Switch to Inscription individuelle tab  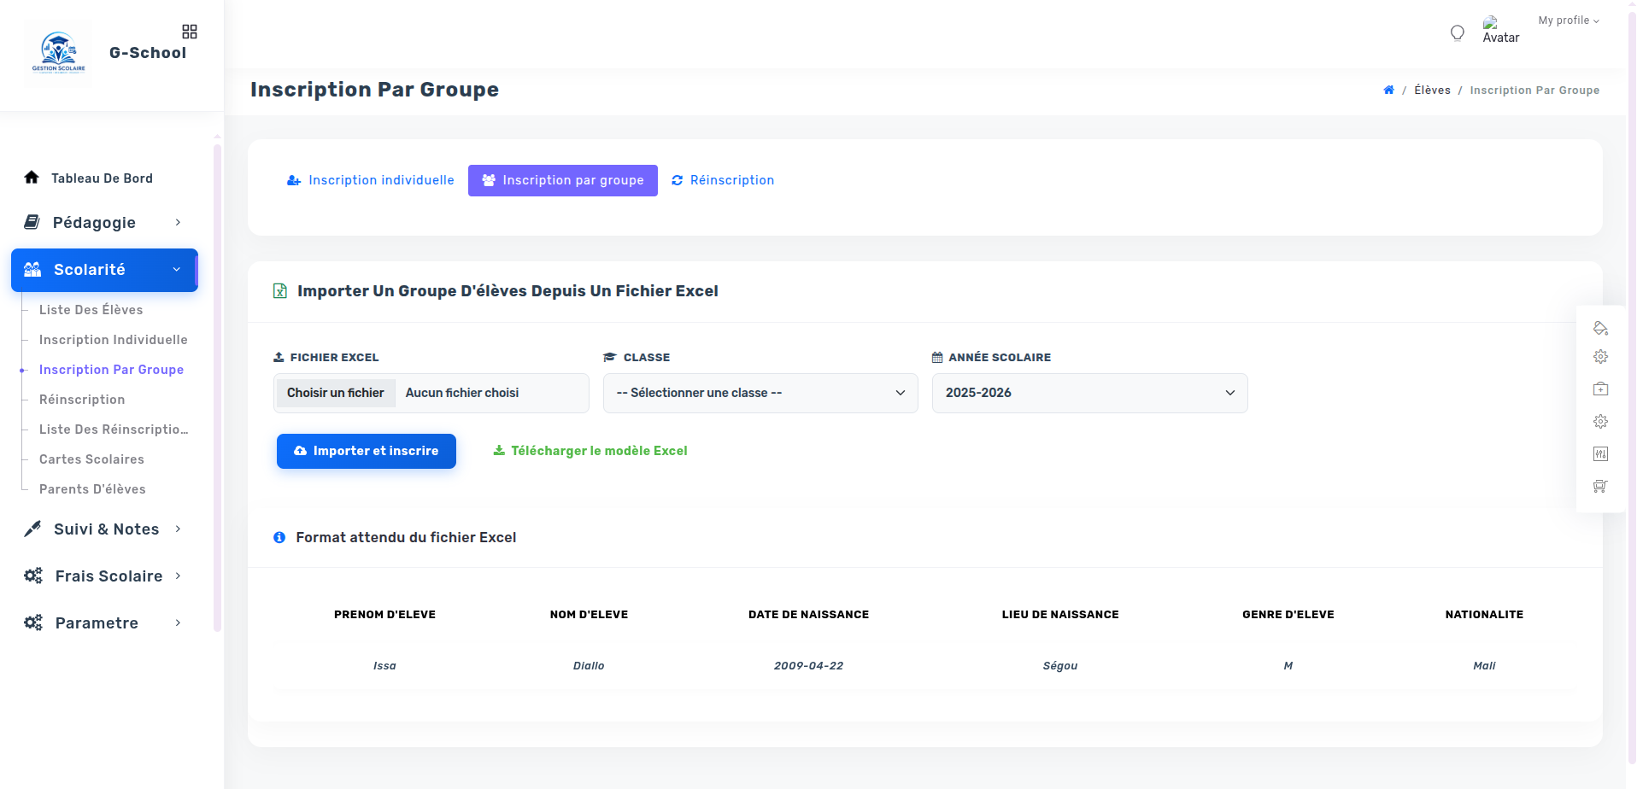pyautogui.click(x=371, y=180)
